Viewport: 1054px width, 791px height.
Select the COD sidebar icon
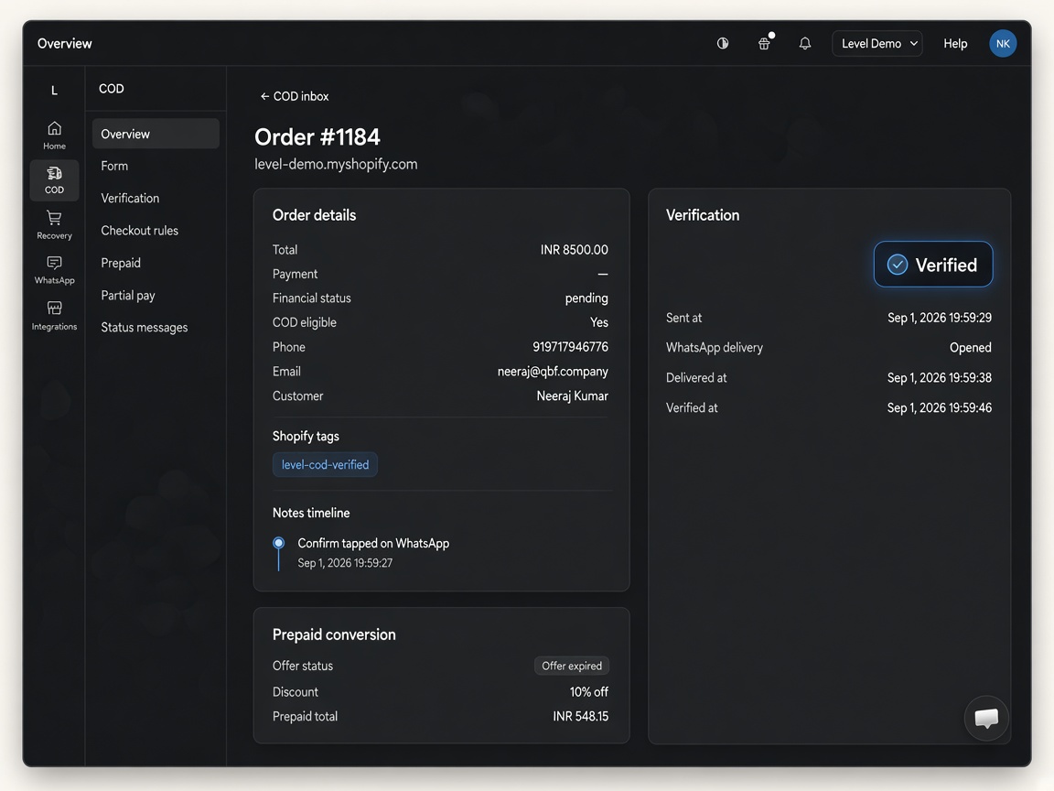point(55,180)
